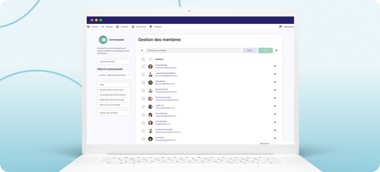This screenshot has height=172, width=380.
Task: Click Julie Petit's avatar photo
Action: (x=150, y=139)
